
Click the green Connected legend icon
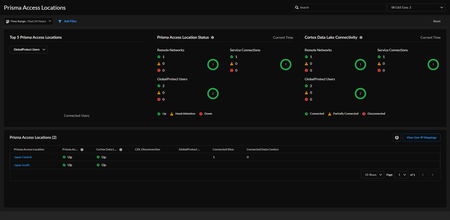[306, 114]
